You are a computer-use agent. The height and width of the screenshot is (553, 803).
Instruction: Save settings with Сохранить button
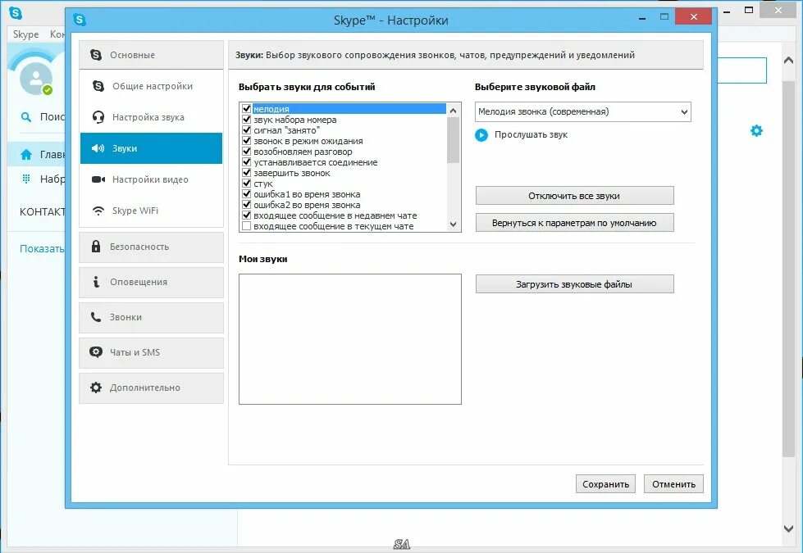(x=605, y=484)
